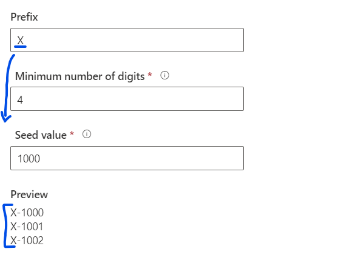The height and width of the screenshot is (263, 358).
Task: Focus the Prefix text box
Action: coord(127,40)
